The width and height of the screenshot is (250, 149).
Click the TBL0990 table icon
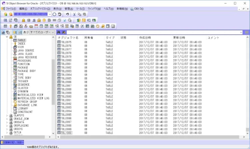pos(59,97)
